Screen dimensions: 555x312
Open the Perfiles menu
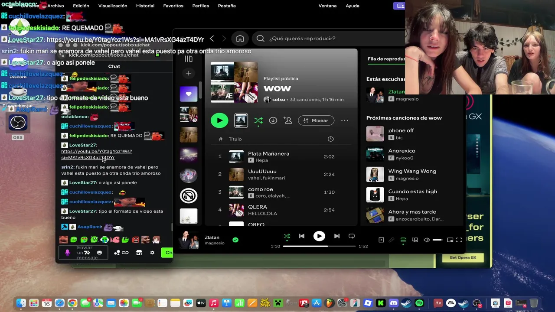[200, 6]
